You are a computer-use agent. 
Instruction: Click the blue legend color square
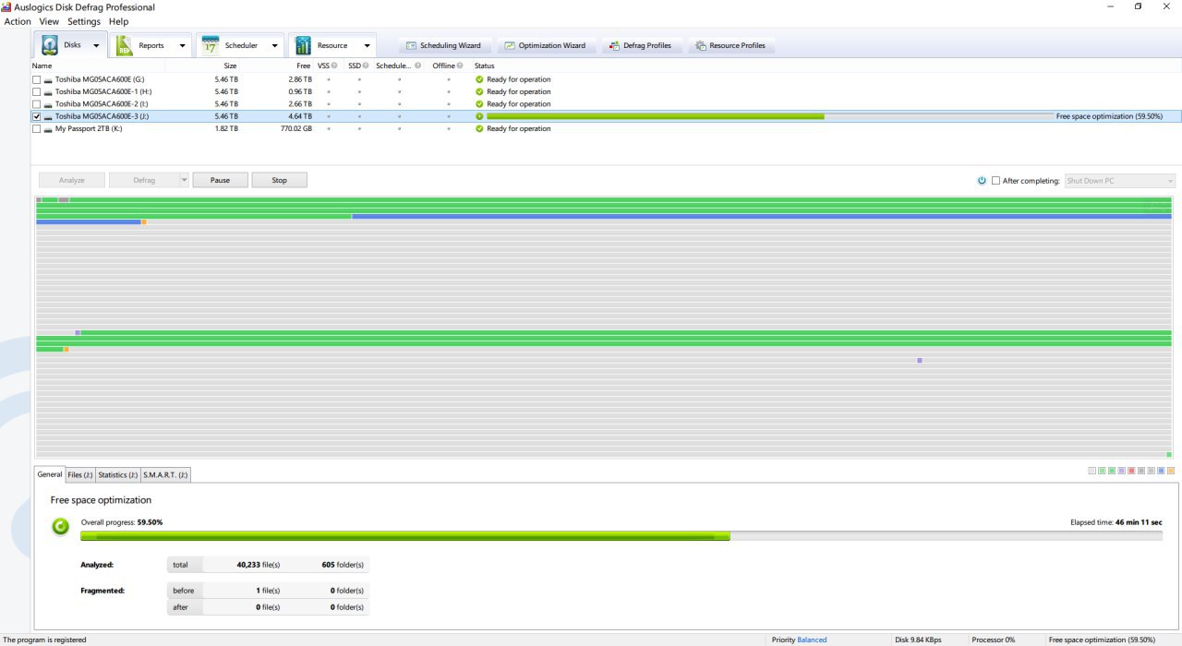click(x=1161, y=471)
